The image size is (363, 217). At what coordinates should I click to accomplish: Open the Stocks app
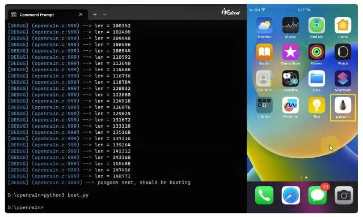tap(290, 25)
